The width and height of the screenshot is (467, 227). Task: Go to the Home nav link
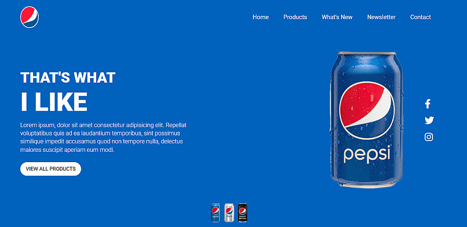point(261,17)
